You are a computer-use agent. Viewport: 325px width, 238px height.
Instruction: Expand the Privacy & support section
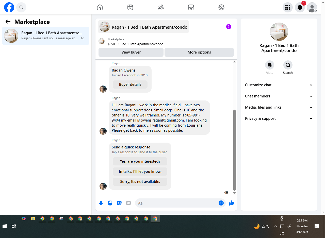[x=279, y=118]
